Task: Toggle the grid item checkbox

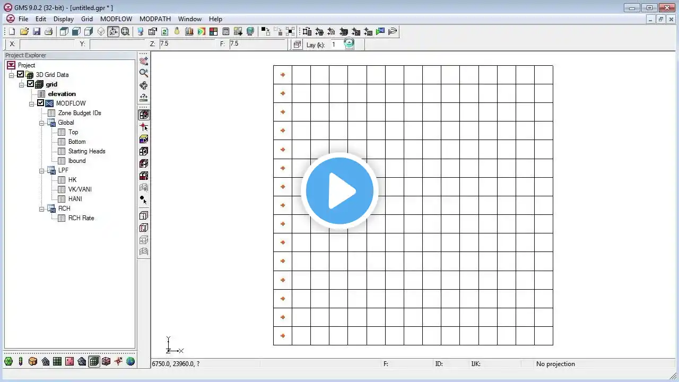Action: [30, 84]
